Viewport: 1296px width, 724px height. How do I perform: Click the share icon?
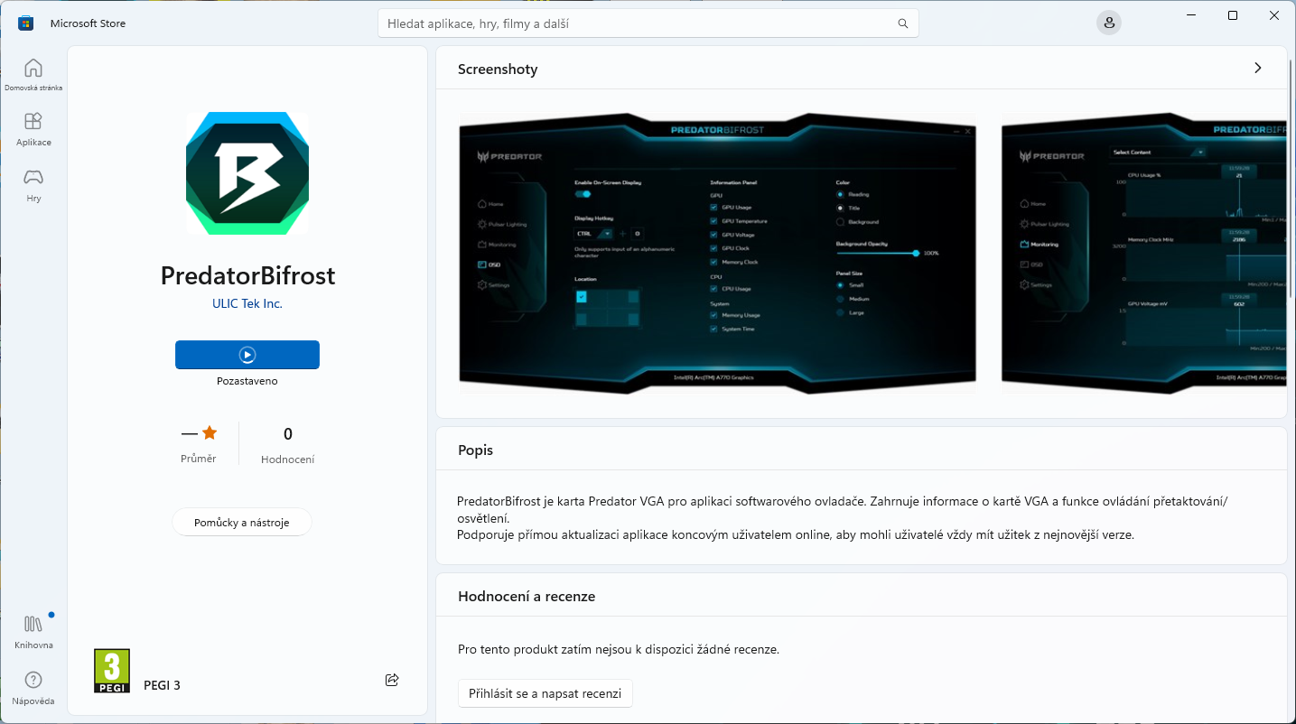pos(392,680)
